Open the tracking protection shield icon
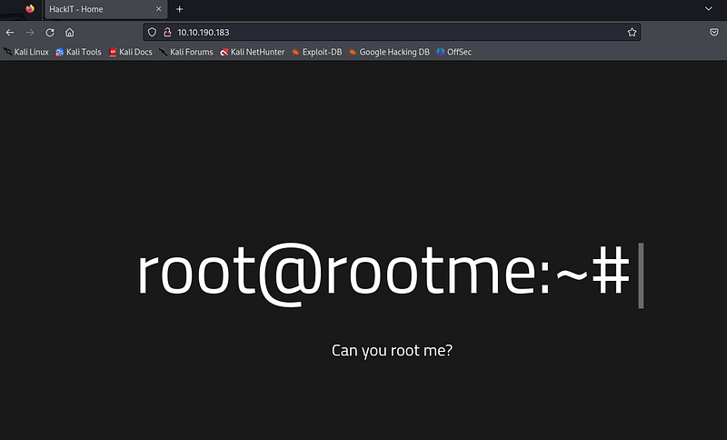Viewport: 727px width, 440px height. [152, 33]
